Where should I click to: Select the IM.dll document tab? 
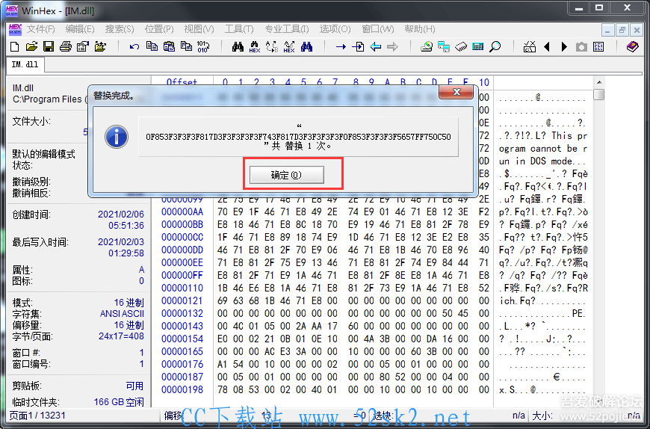tap(25, 65)
